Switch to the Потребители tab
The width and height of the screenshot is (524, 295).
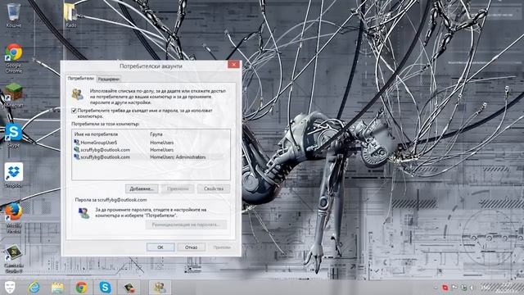tap(81, 79)
